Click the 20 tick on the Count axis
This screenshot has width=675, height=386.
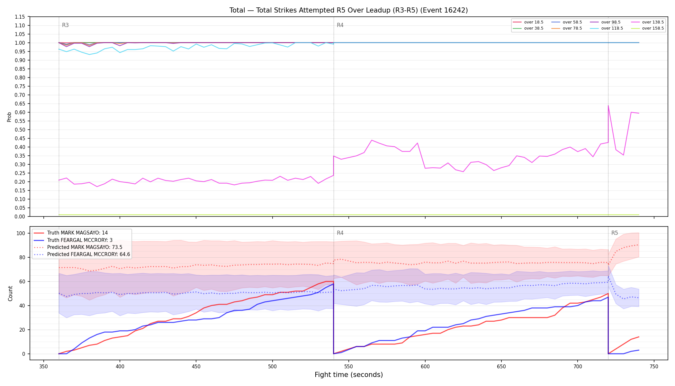click(x=22, y=330)
